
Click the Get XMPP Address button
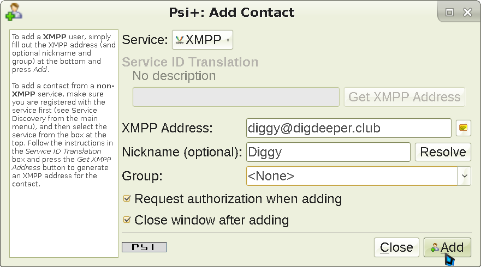tap(404, 97)
